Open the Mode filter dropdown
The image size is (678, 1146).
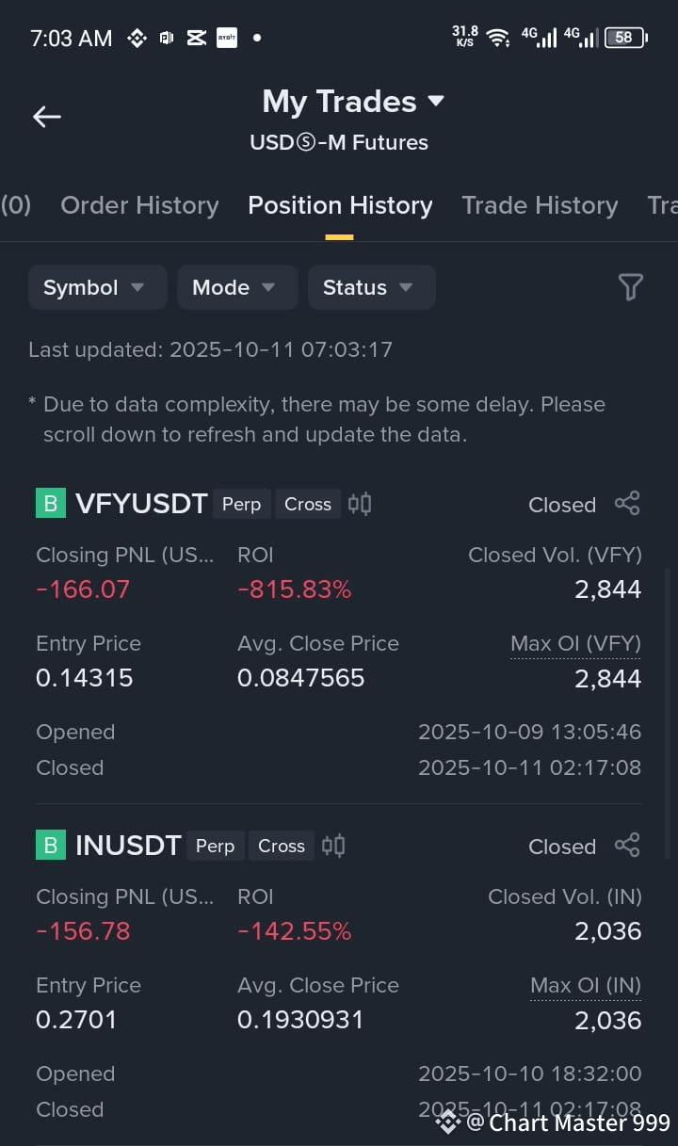click(237, 287)
